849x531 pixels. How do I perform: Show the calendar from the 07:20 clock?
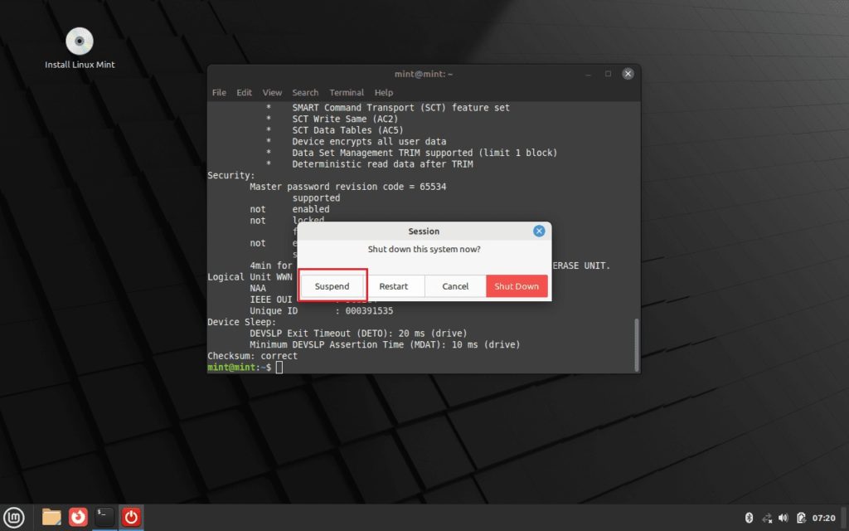[x=823, y=518]
